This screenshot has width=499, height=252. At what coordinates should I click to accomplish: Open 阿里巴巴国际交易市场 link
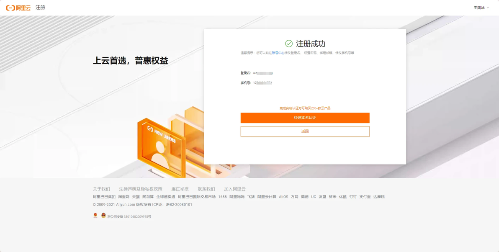pyautogui.click(x=197, y=197)
